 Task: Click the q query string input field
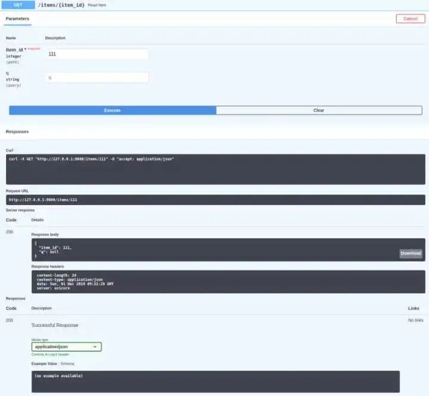pos(97,78)
